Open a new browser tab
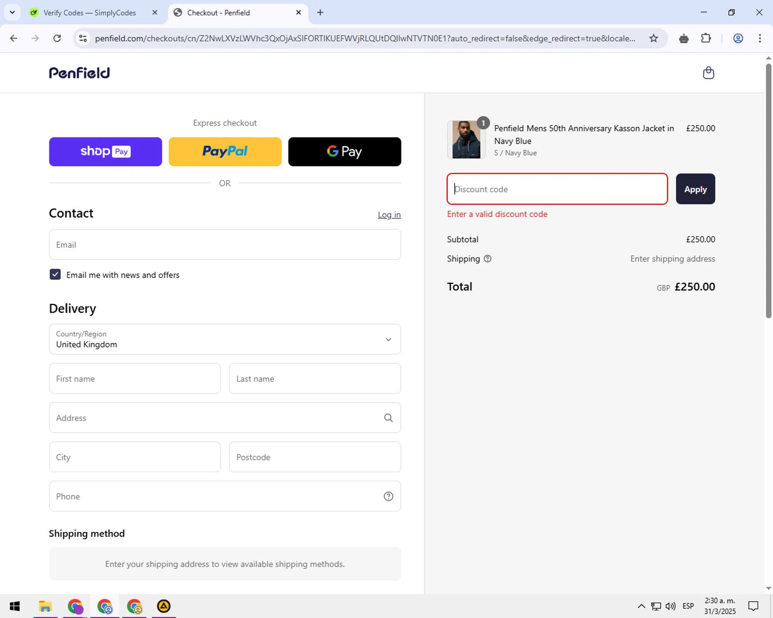The image size is (773, 618). [320, 12]
